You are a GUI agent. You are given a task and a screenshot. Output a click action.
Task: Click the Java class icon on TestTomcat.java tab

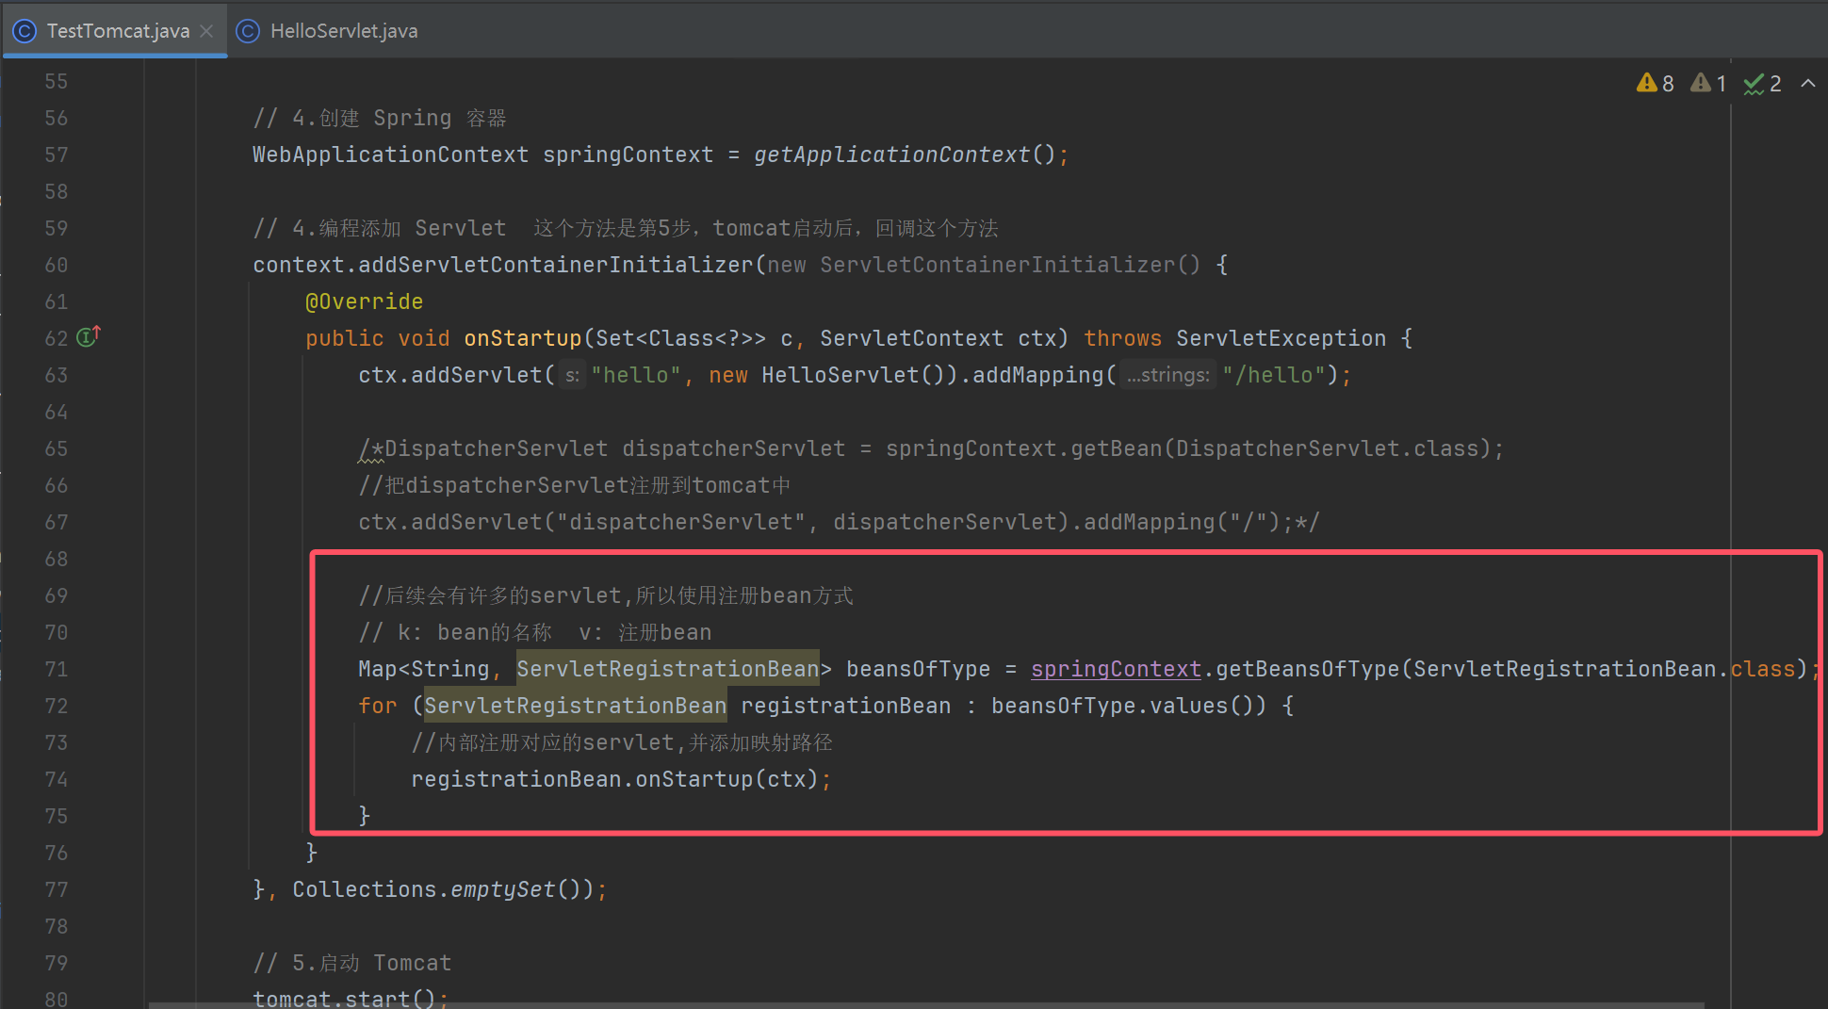(25, 31)
